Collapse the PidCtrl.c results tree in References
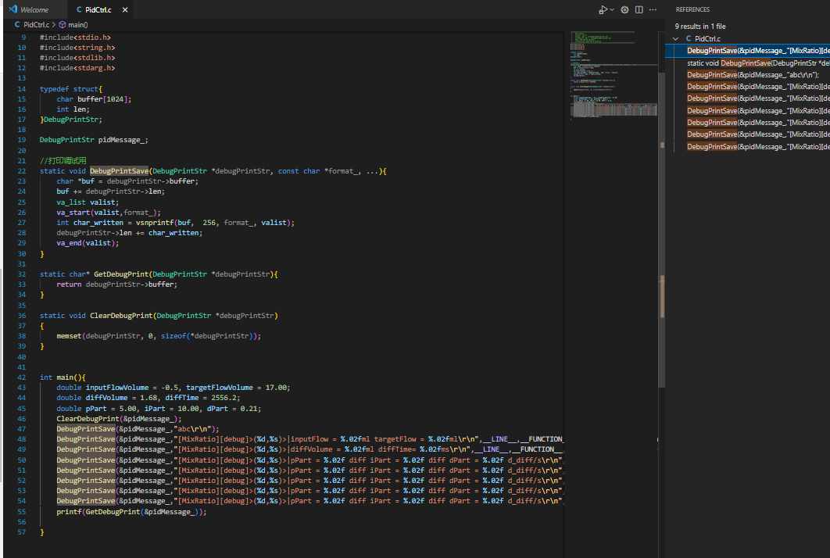The image size is (830, 558). [x=675, y=38]
